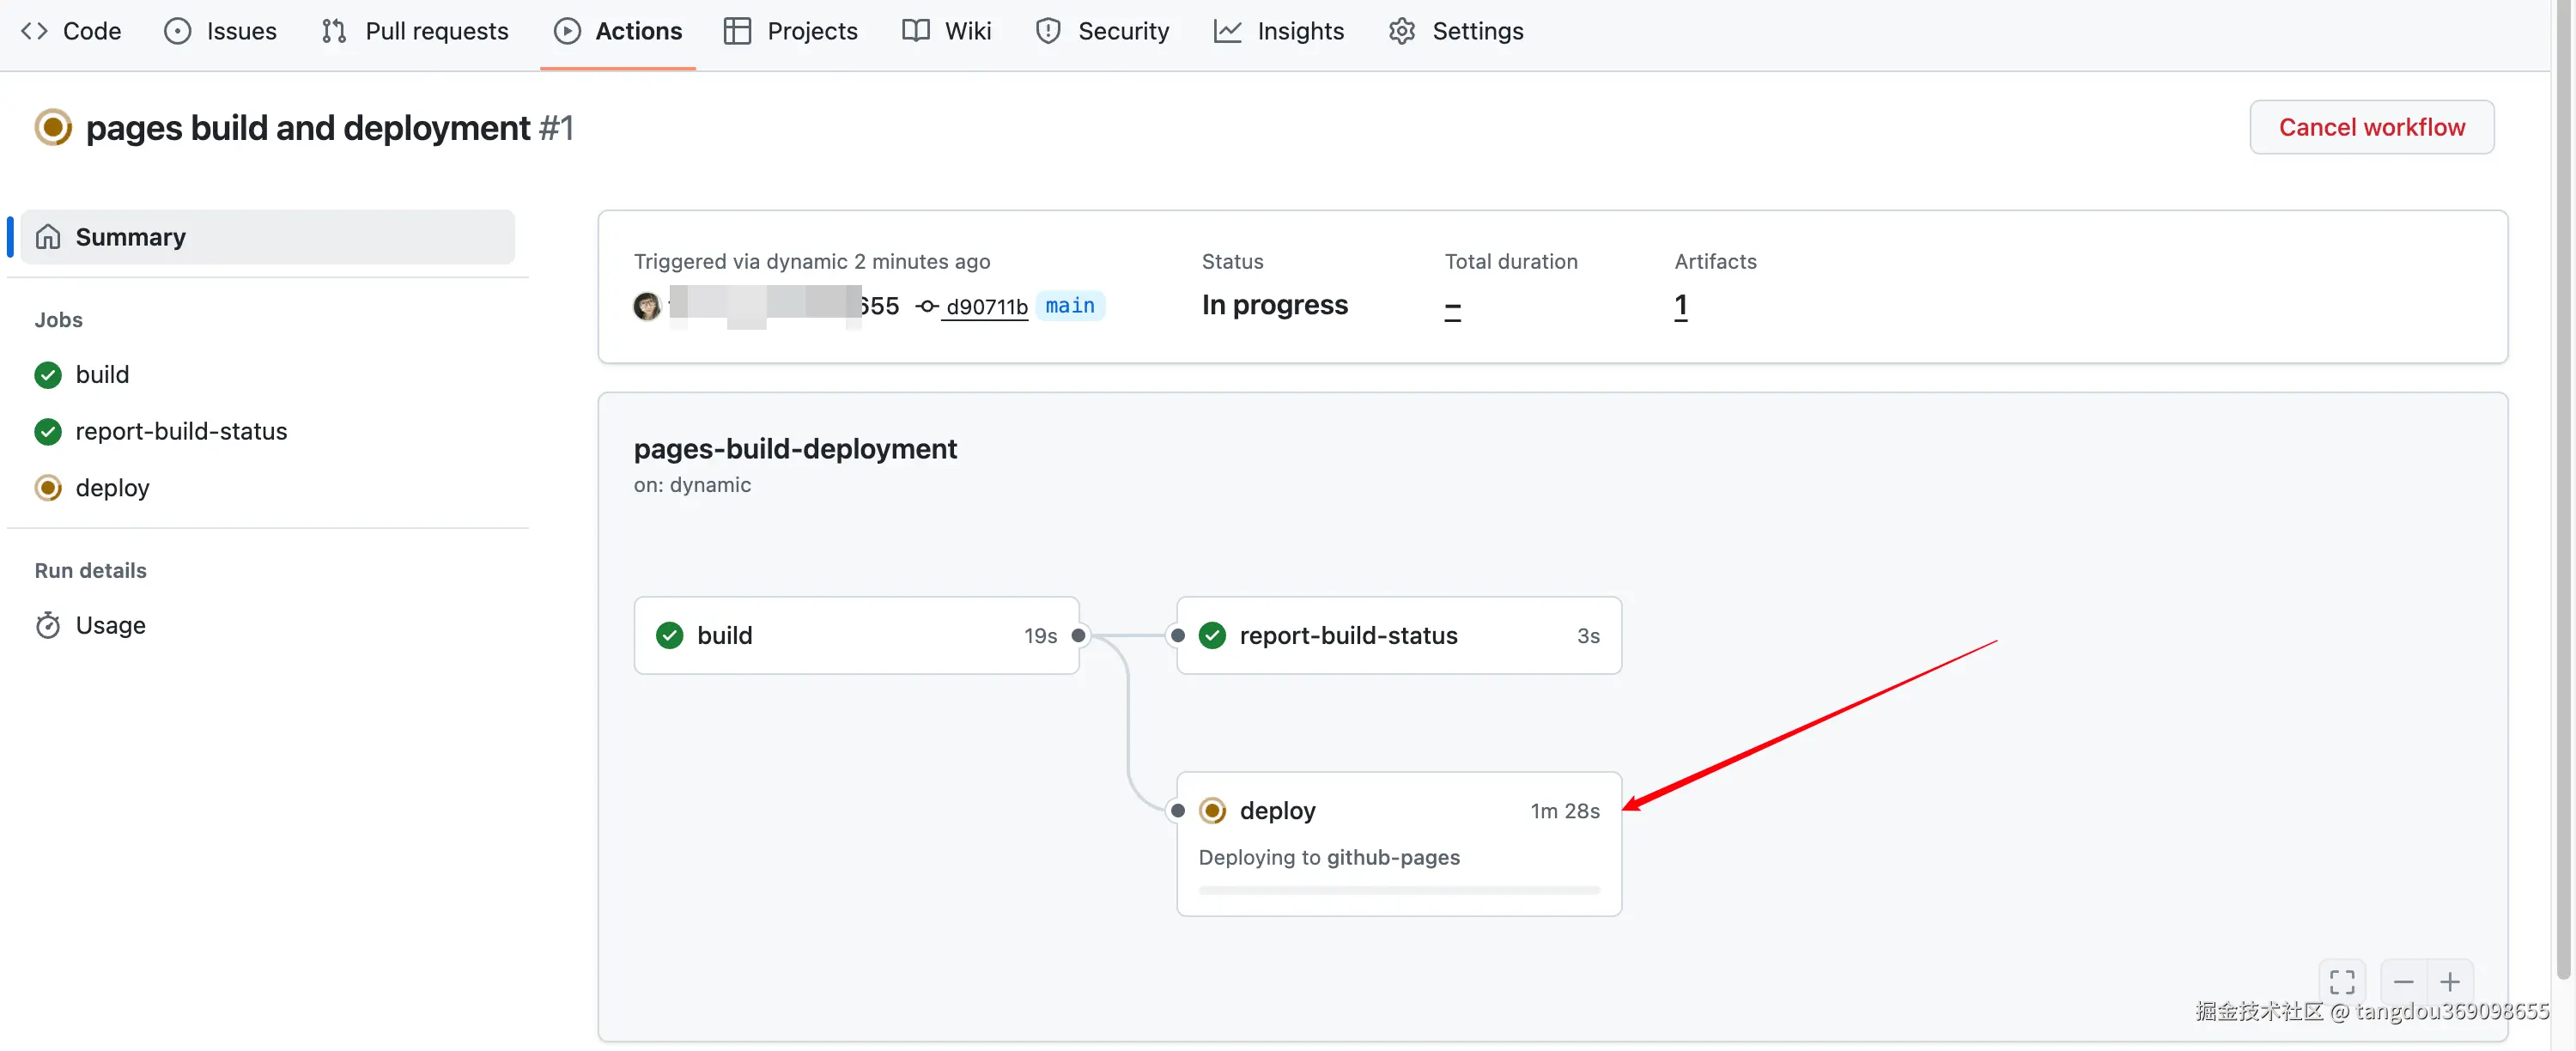Screen dimensions: 2576x1051
Task: Select the deploy job in sidebar
Action: click(112, 488)
